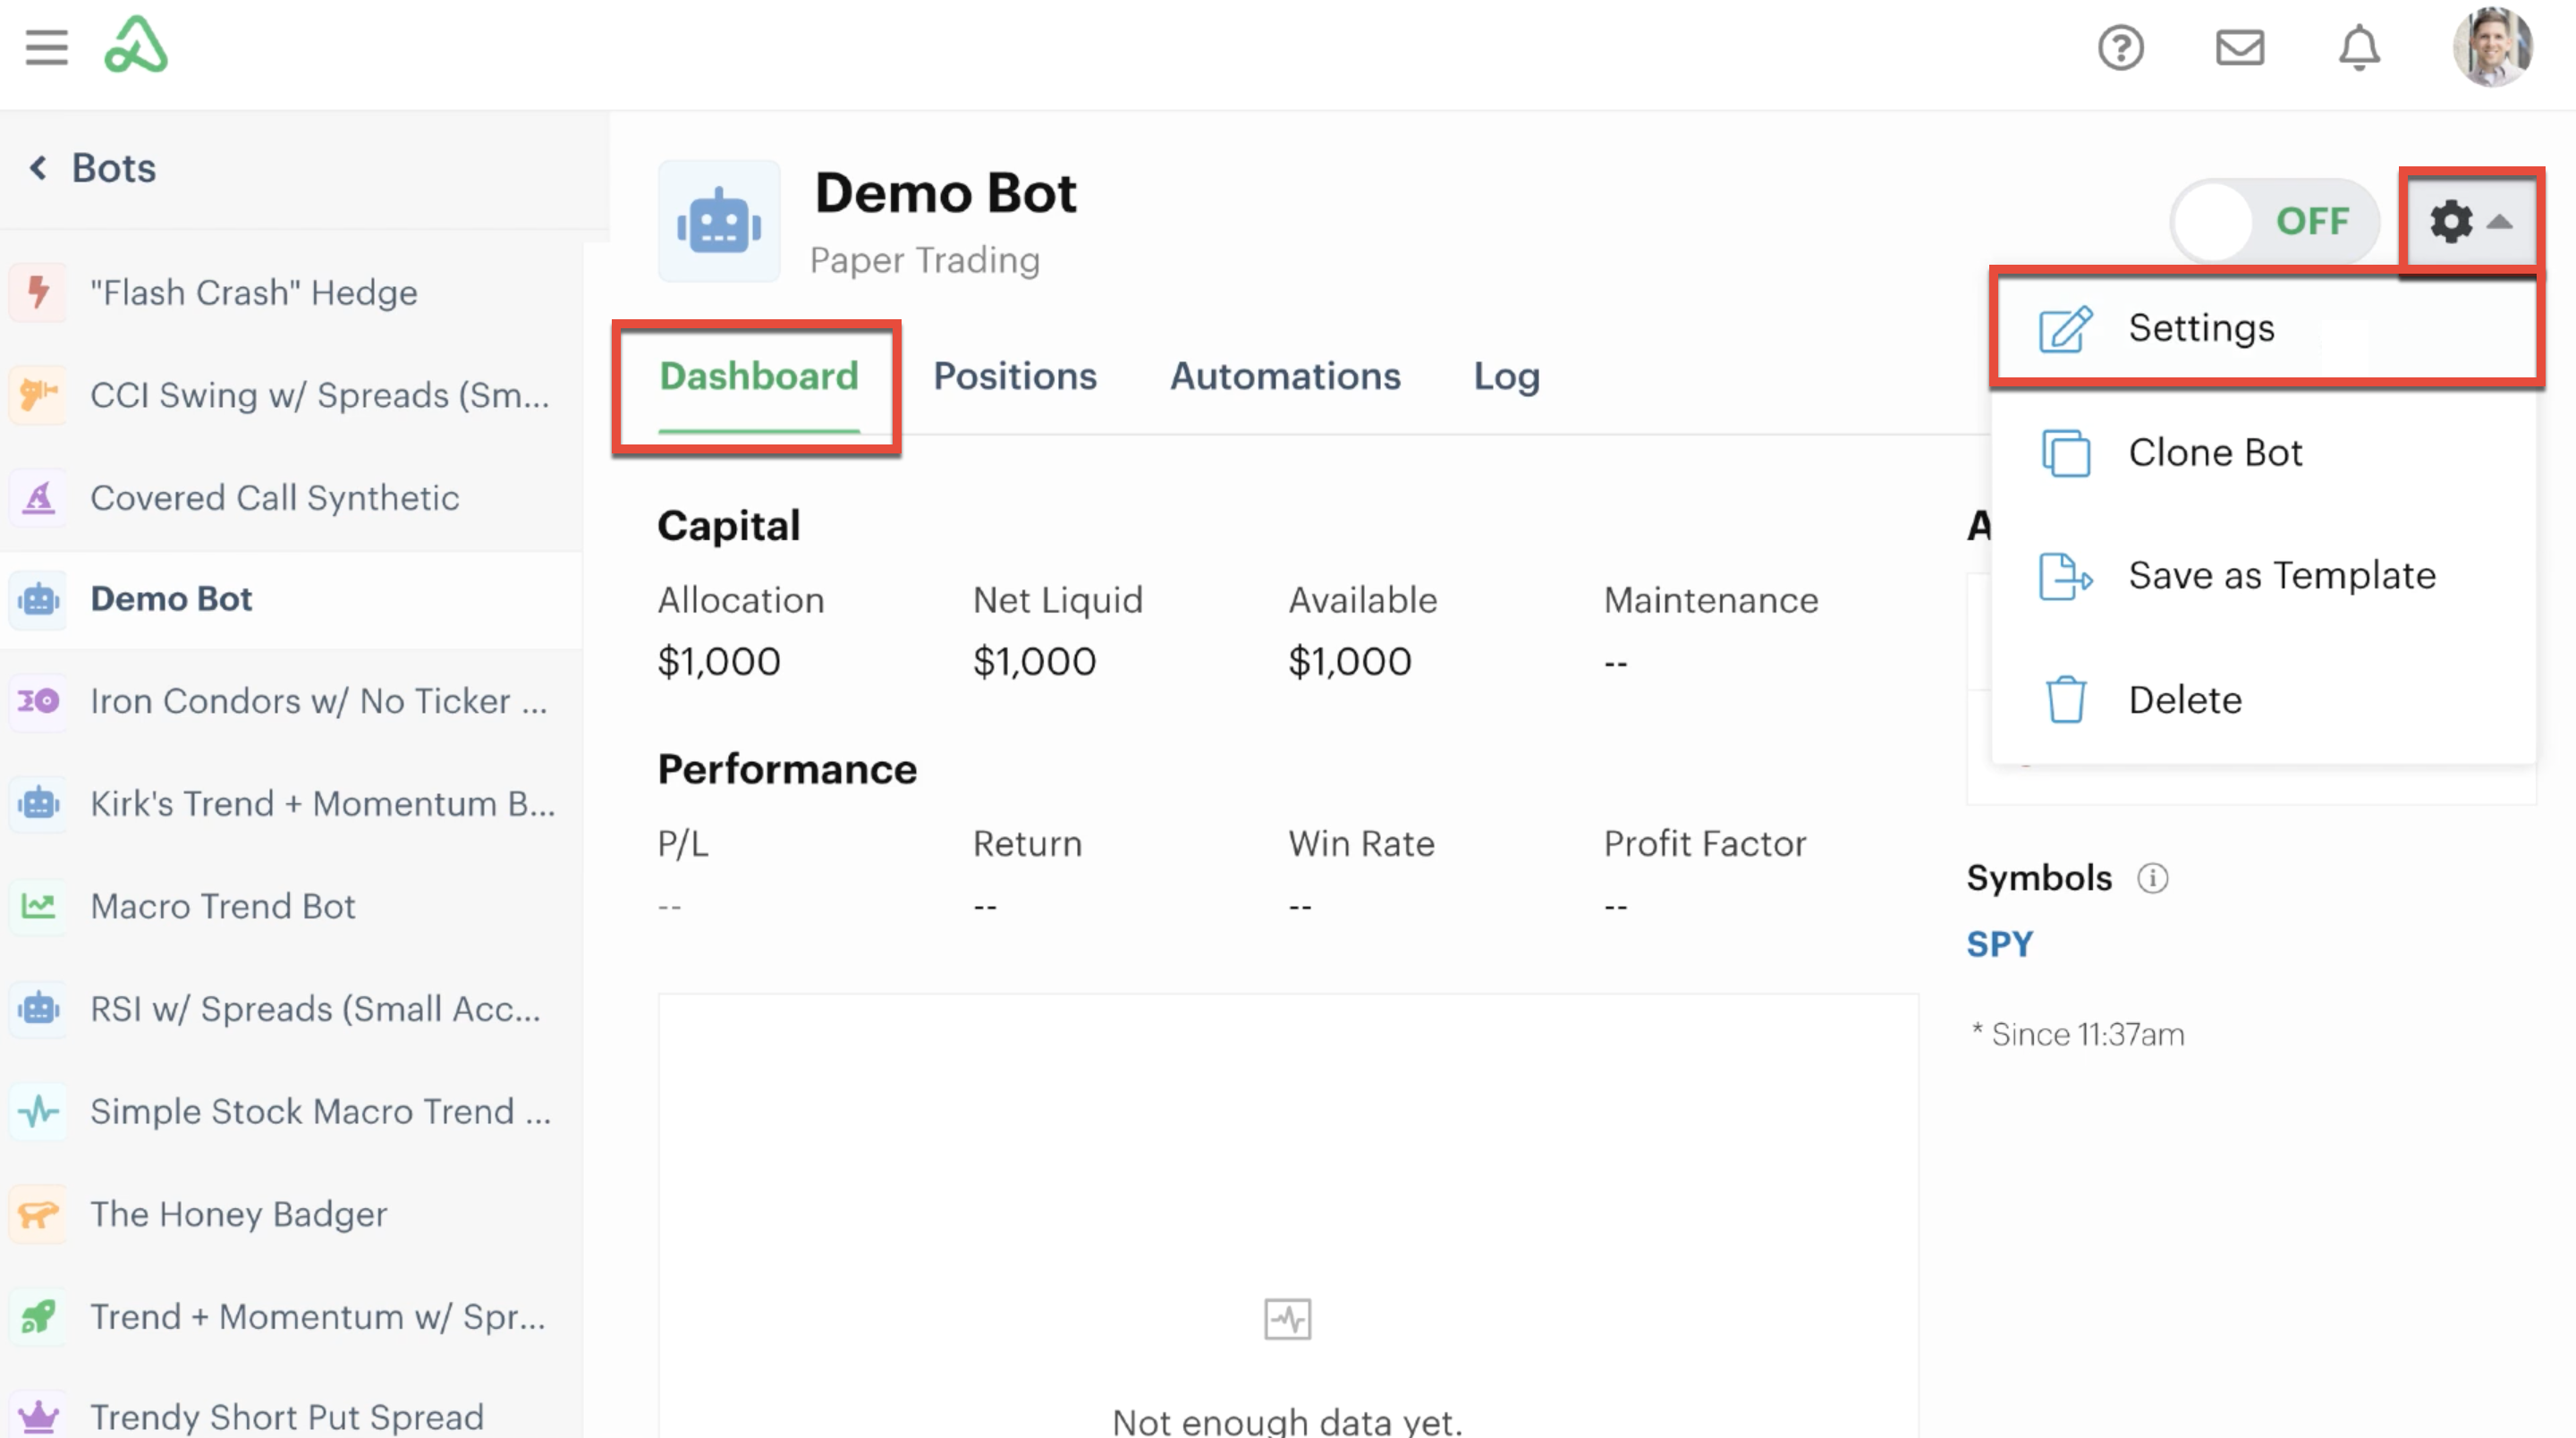Choose Delete from the gear menu
Screen dimensions: 2576x1438
(x=2265, y=699)
